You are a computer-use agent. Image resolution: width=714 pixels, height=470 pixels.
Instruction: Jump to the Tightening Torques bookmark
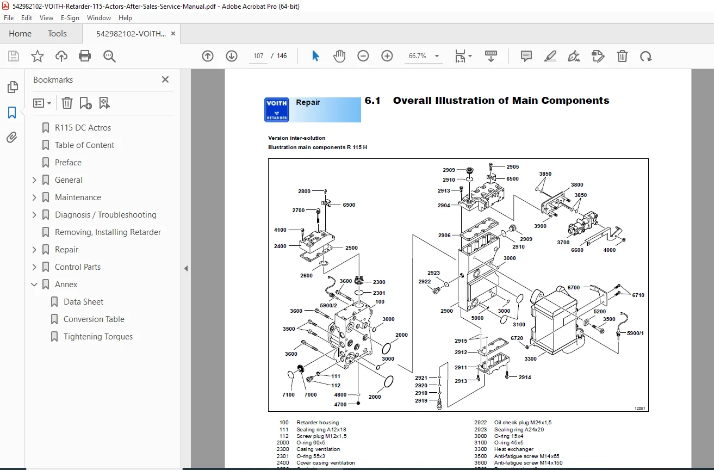coord(98,337)
